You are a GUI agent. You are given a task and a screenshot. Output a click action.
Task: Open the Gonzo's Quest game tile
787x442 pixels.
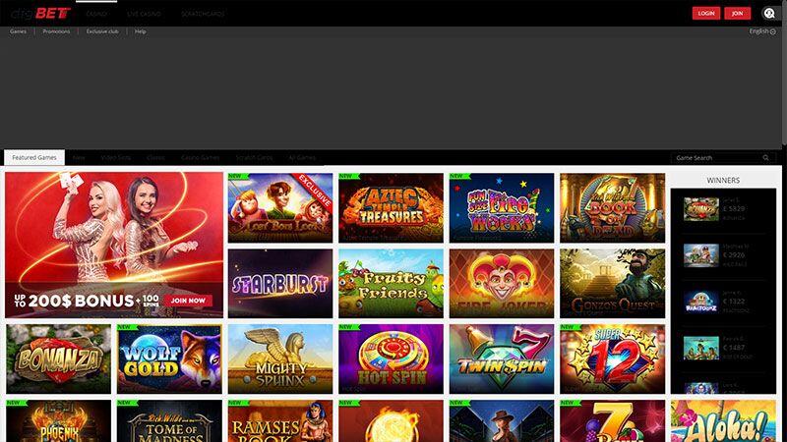pos(612,284)
